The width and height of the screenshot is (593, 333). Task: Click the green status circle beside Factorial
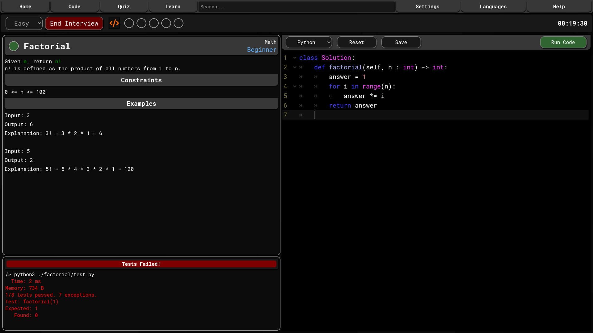tap(14, 46)
